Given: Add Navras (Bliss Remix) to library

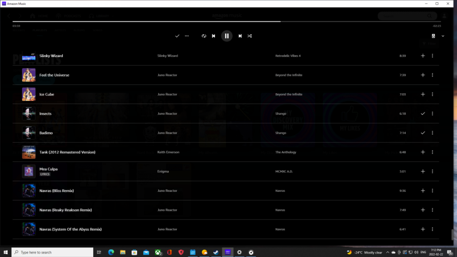Looking at the screenshot, I should point(423,191).
